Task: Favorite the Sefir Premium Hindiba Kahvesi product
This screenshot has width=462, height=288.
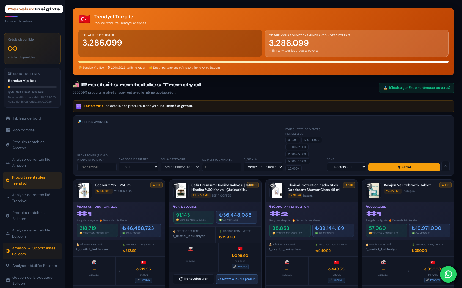Action: tap(175, 186)
